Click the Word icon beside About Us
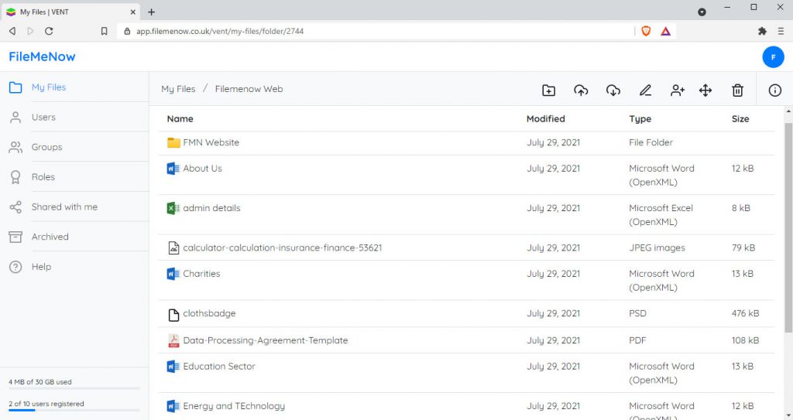 pyautogui.click(x=173, y=169)
